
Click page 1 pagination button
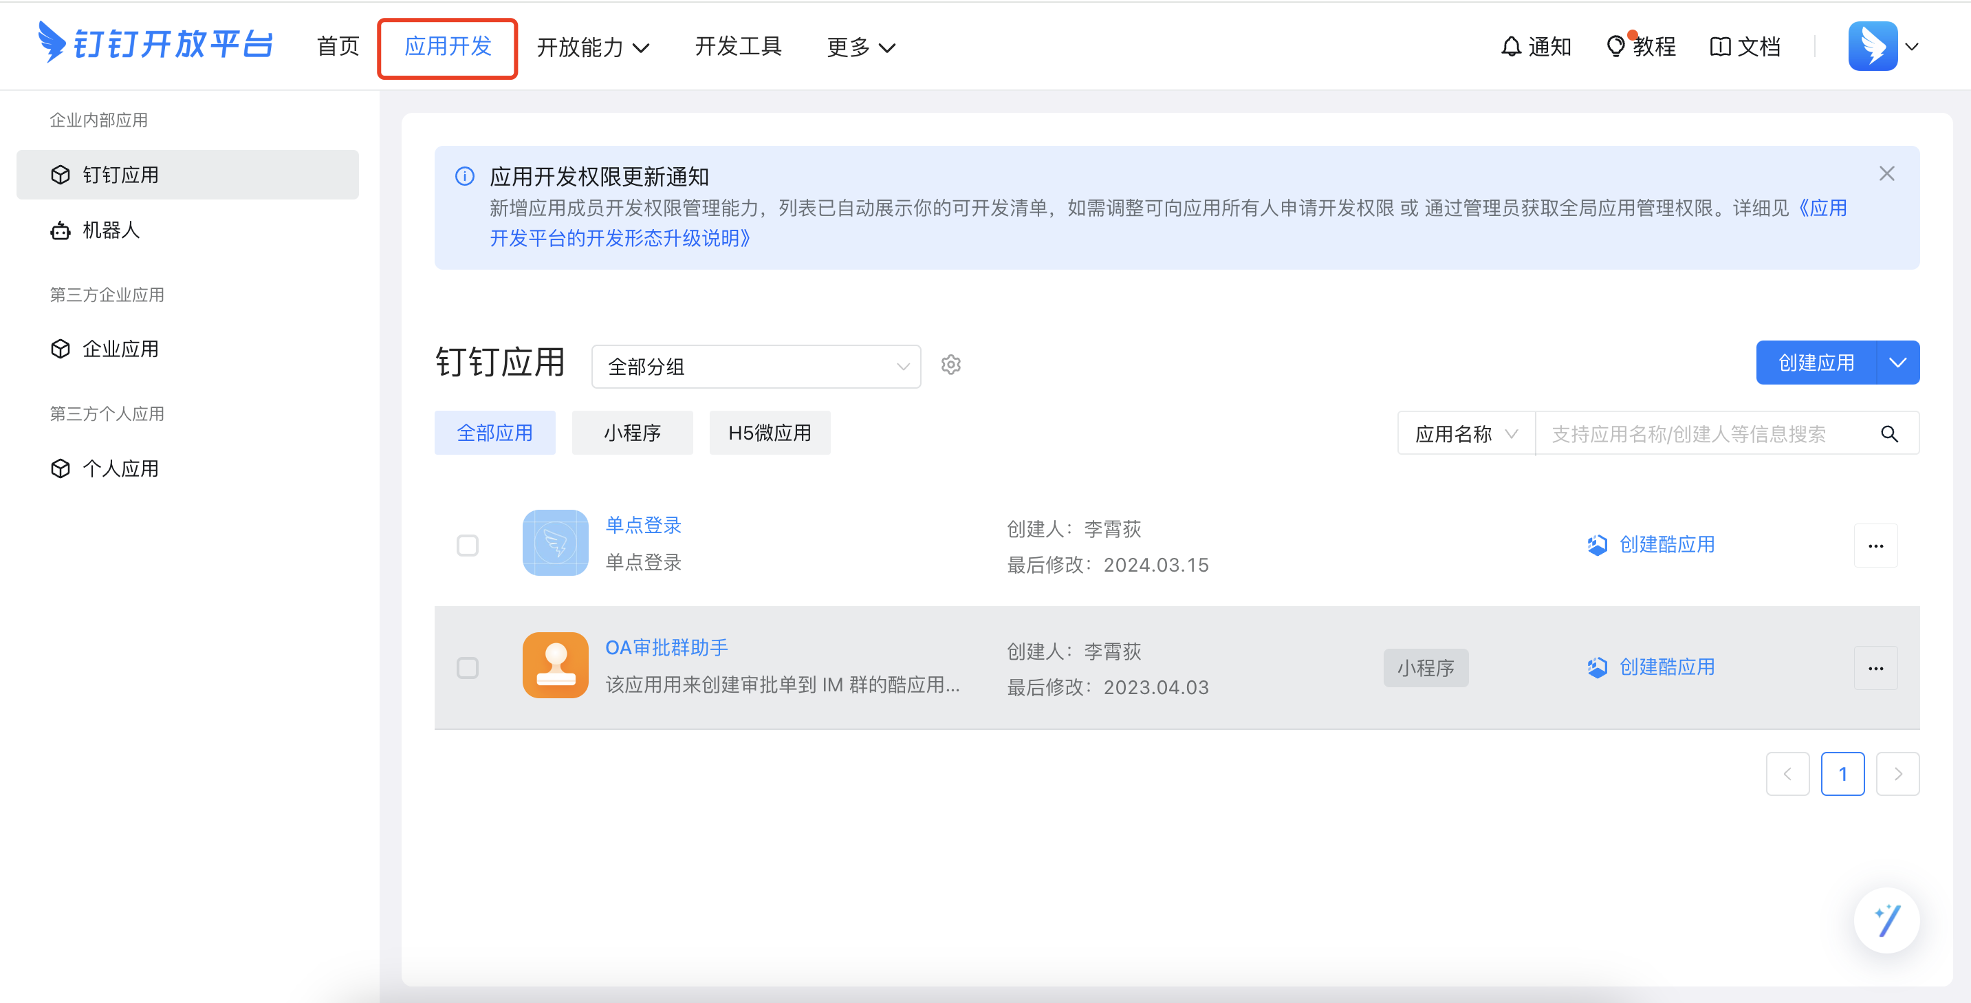click(x=1842, y=774)
